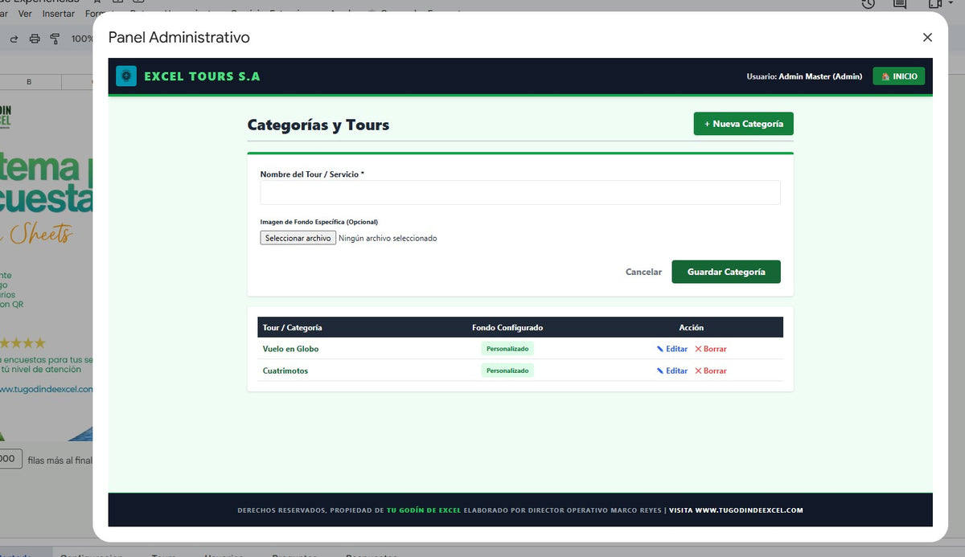Viewport: 965px width, 557px height.
Task: Go to INICIO home button
Action: pos(899,76)
